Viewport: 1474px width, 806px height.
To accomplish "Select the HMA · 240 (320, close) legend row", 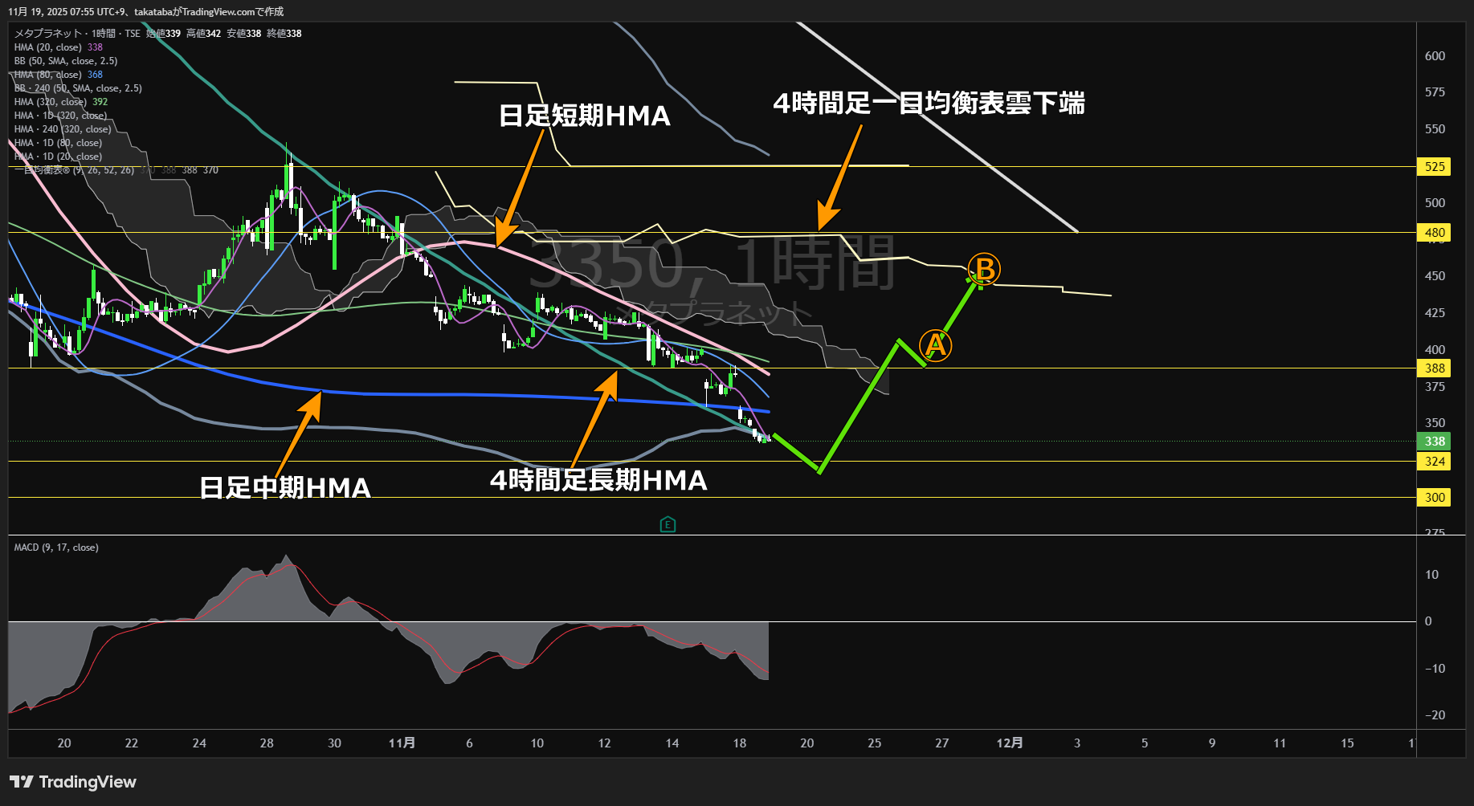I will pyautogui.click(x=63, y=129).
